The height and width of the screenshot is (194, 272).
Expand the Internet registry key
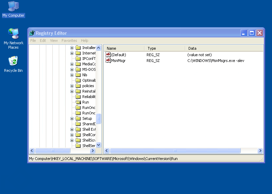click(x=72, y=53)
